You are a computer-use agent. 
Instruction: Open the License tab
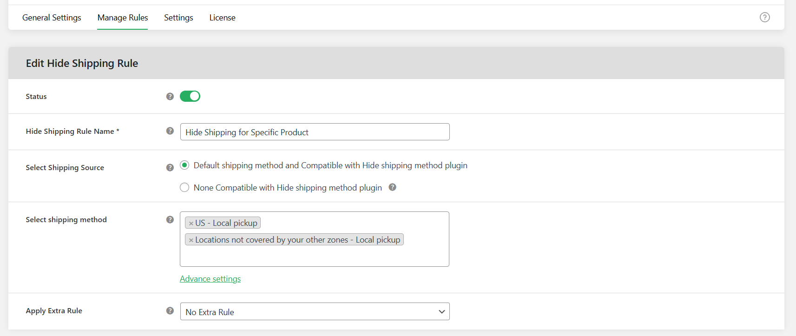(x=222, y=18)
